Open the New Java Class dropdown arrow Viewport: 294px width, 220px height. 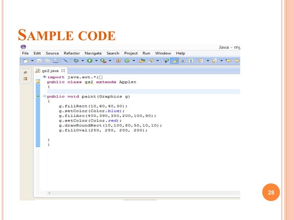pos(134,61)
